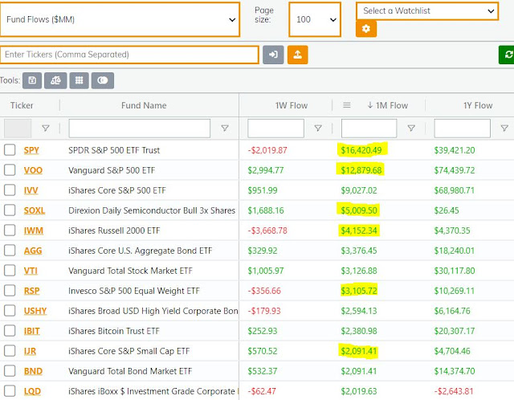This screenshot has width=514, height=400.
Task: Check the IVV row checkbox
Action: pos(10,190)
